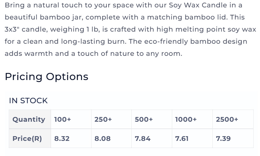Image resolution: width=260 pixels, height=156 pixels.
Task: Click the 7.61 price value
Action: tap(182, 139)
